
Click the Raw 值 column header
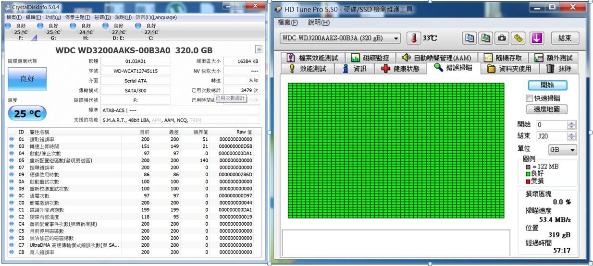(x=244, y=132)
